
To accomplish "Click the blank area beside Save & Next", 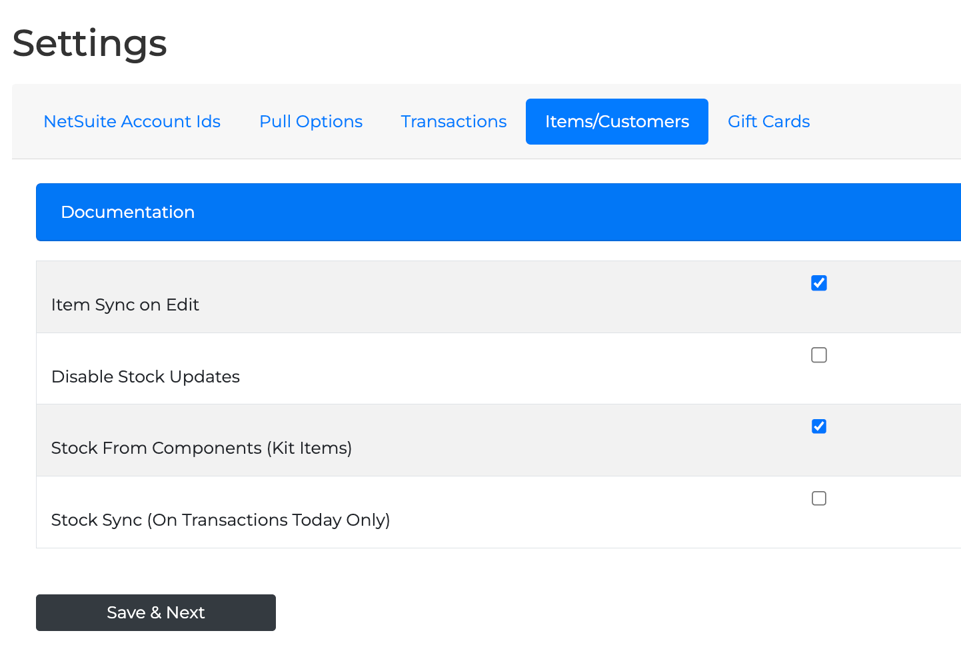I will tap(533, 612).
